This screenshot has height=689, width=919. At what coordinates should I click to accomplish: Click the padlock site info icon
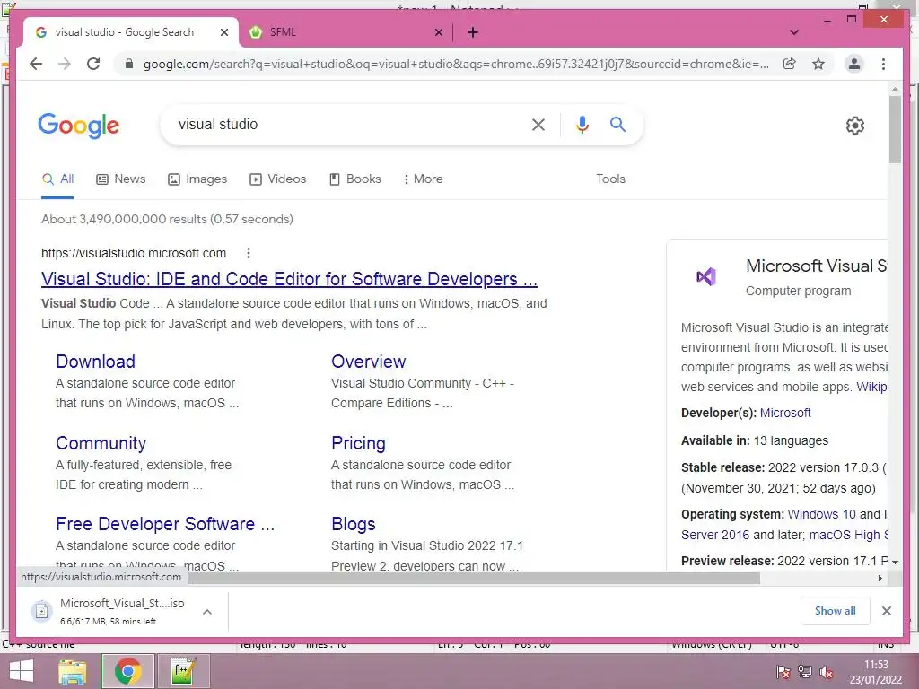pos(129,64)
